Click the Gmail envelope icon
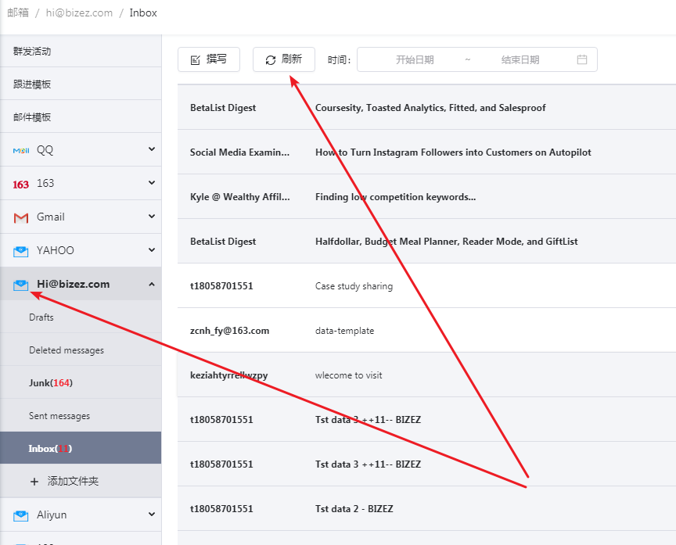The width and height of the screenshot is (676, 545). 21,217
